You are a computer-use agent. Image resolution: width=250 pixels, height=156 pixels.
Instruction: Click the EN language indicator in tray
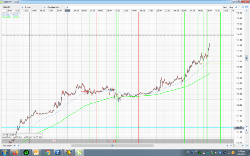point(188,152)
